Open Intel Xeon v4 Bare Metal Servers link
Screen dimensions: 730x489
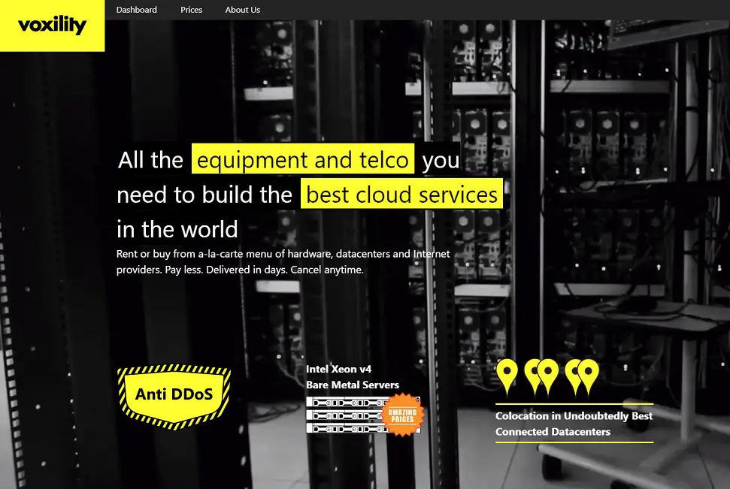353,377
